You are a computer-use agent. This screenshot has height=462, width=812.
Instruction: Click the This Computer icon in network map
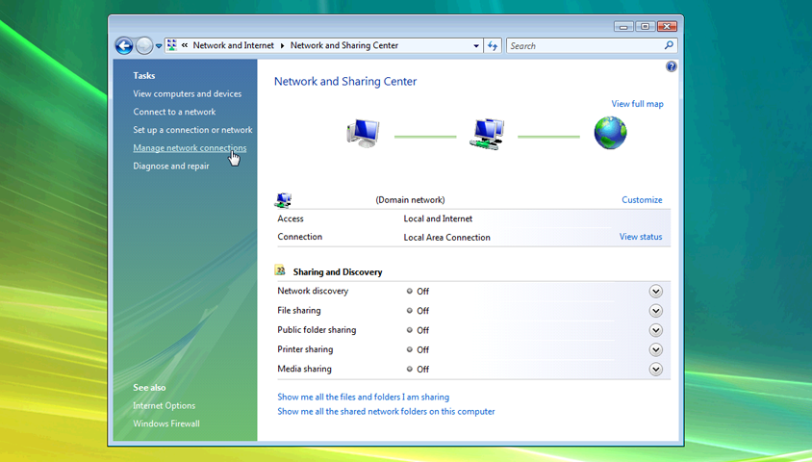[363, 133]
